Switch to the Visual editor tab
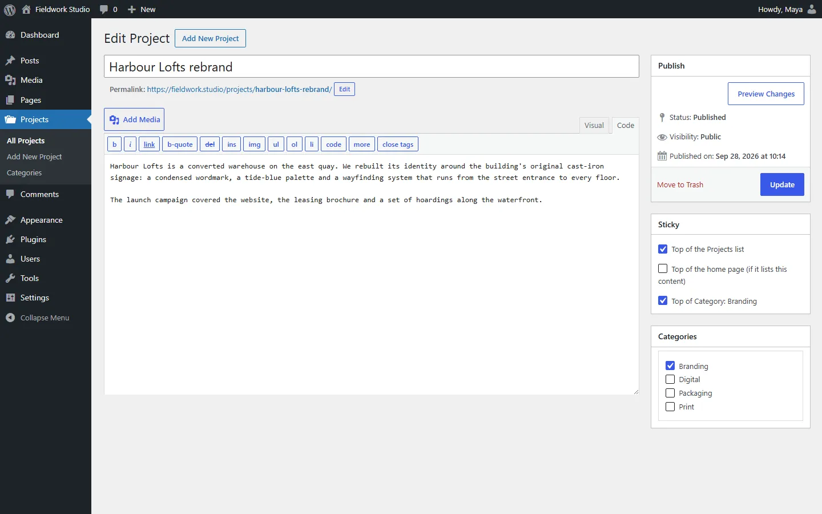This screenshot has height=514, width=822. (594, 125)
